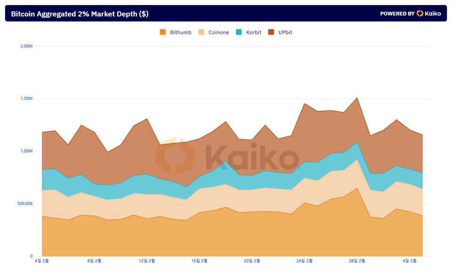Viewport: 452px width, 275px height.
Task: Click the Kaiko logo icon in header
Action: 420,14
